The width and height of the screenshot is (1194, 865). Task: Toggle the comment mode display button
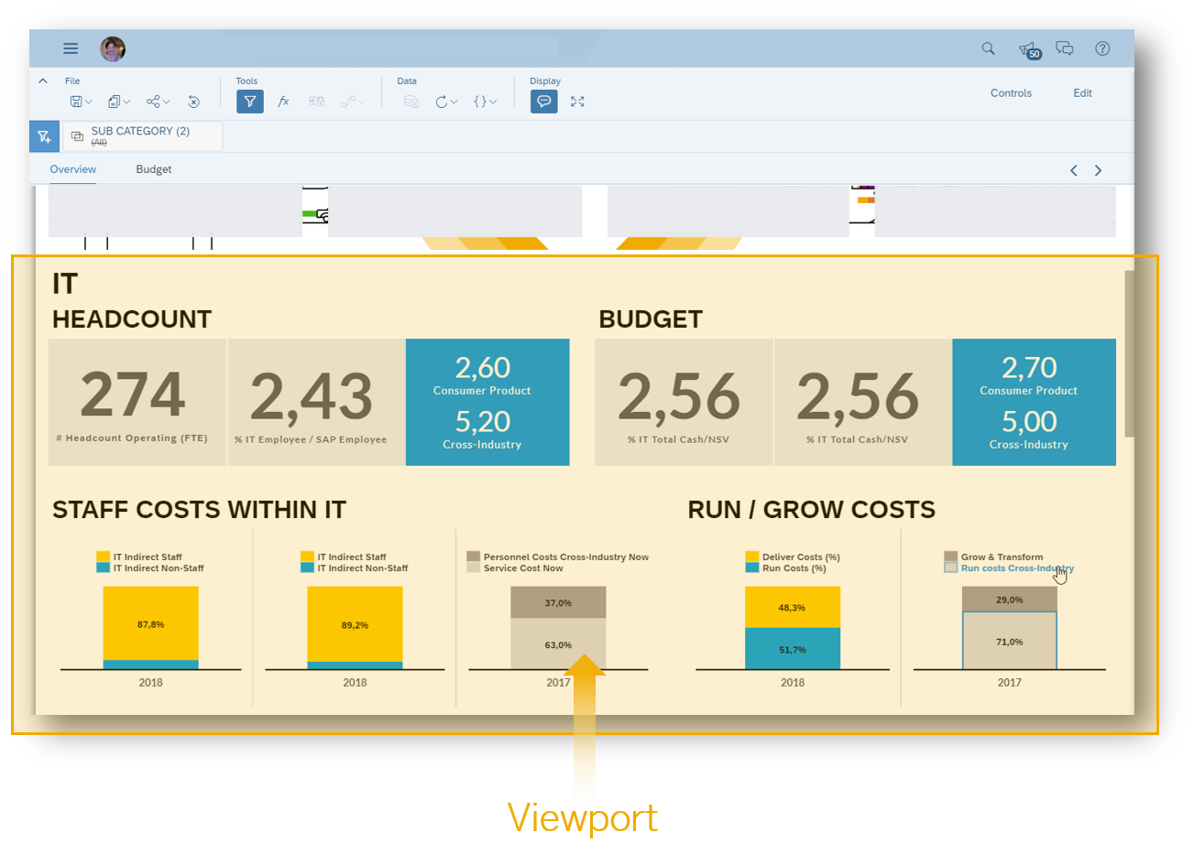(543, 102)
